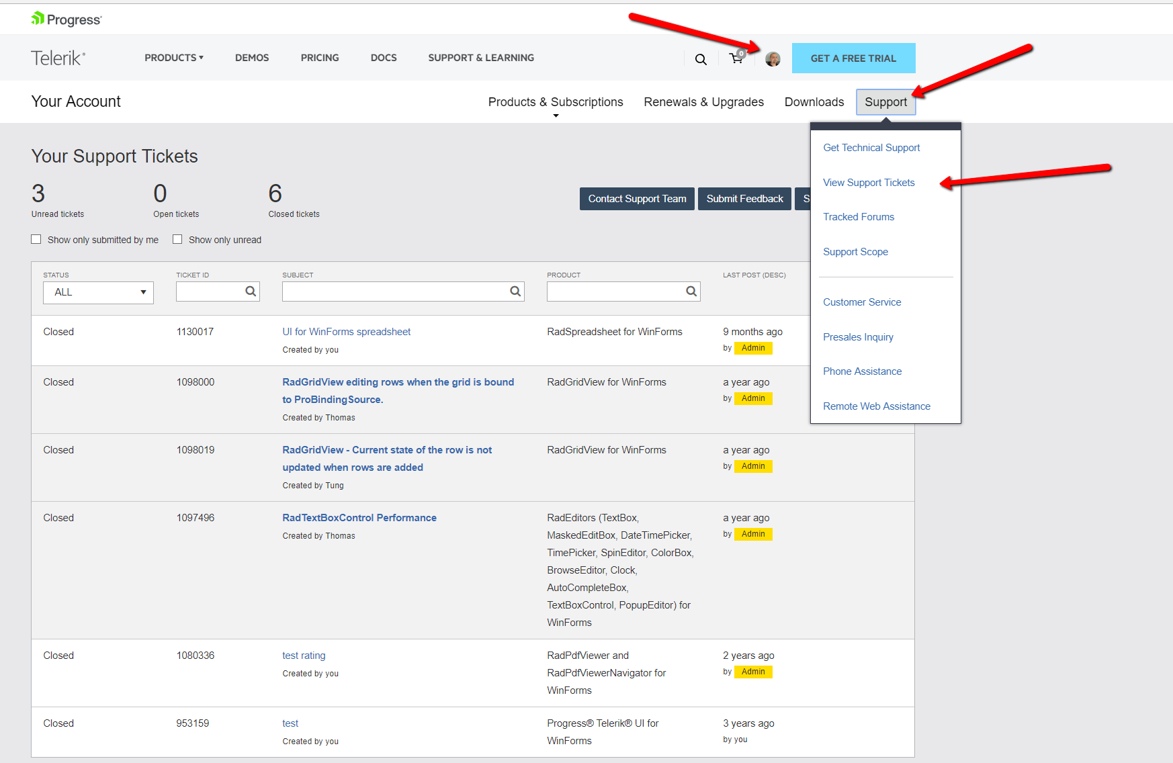Open the site search magnifier icon
Screen dimensions: 1173x763
coord(701,59)
